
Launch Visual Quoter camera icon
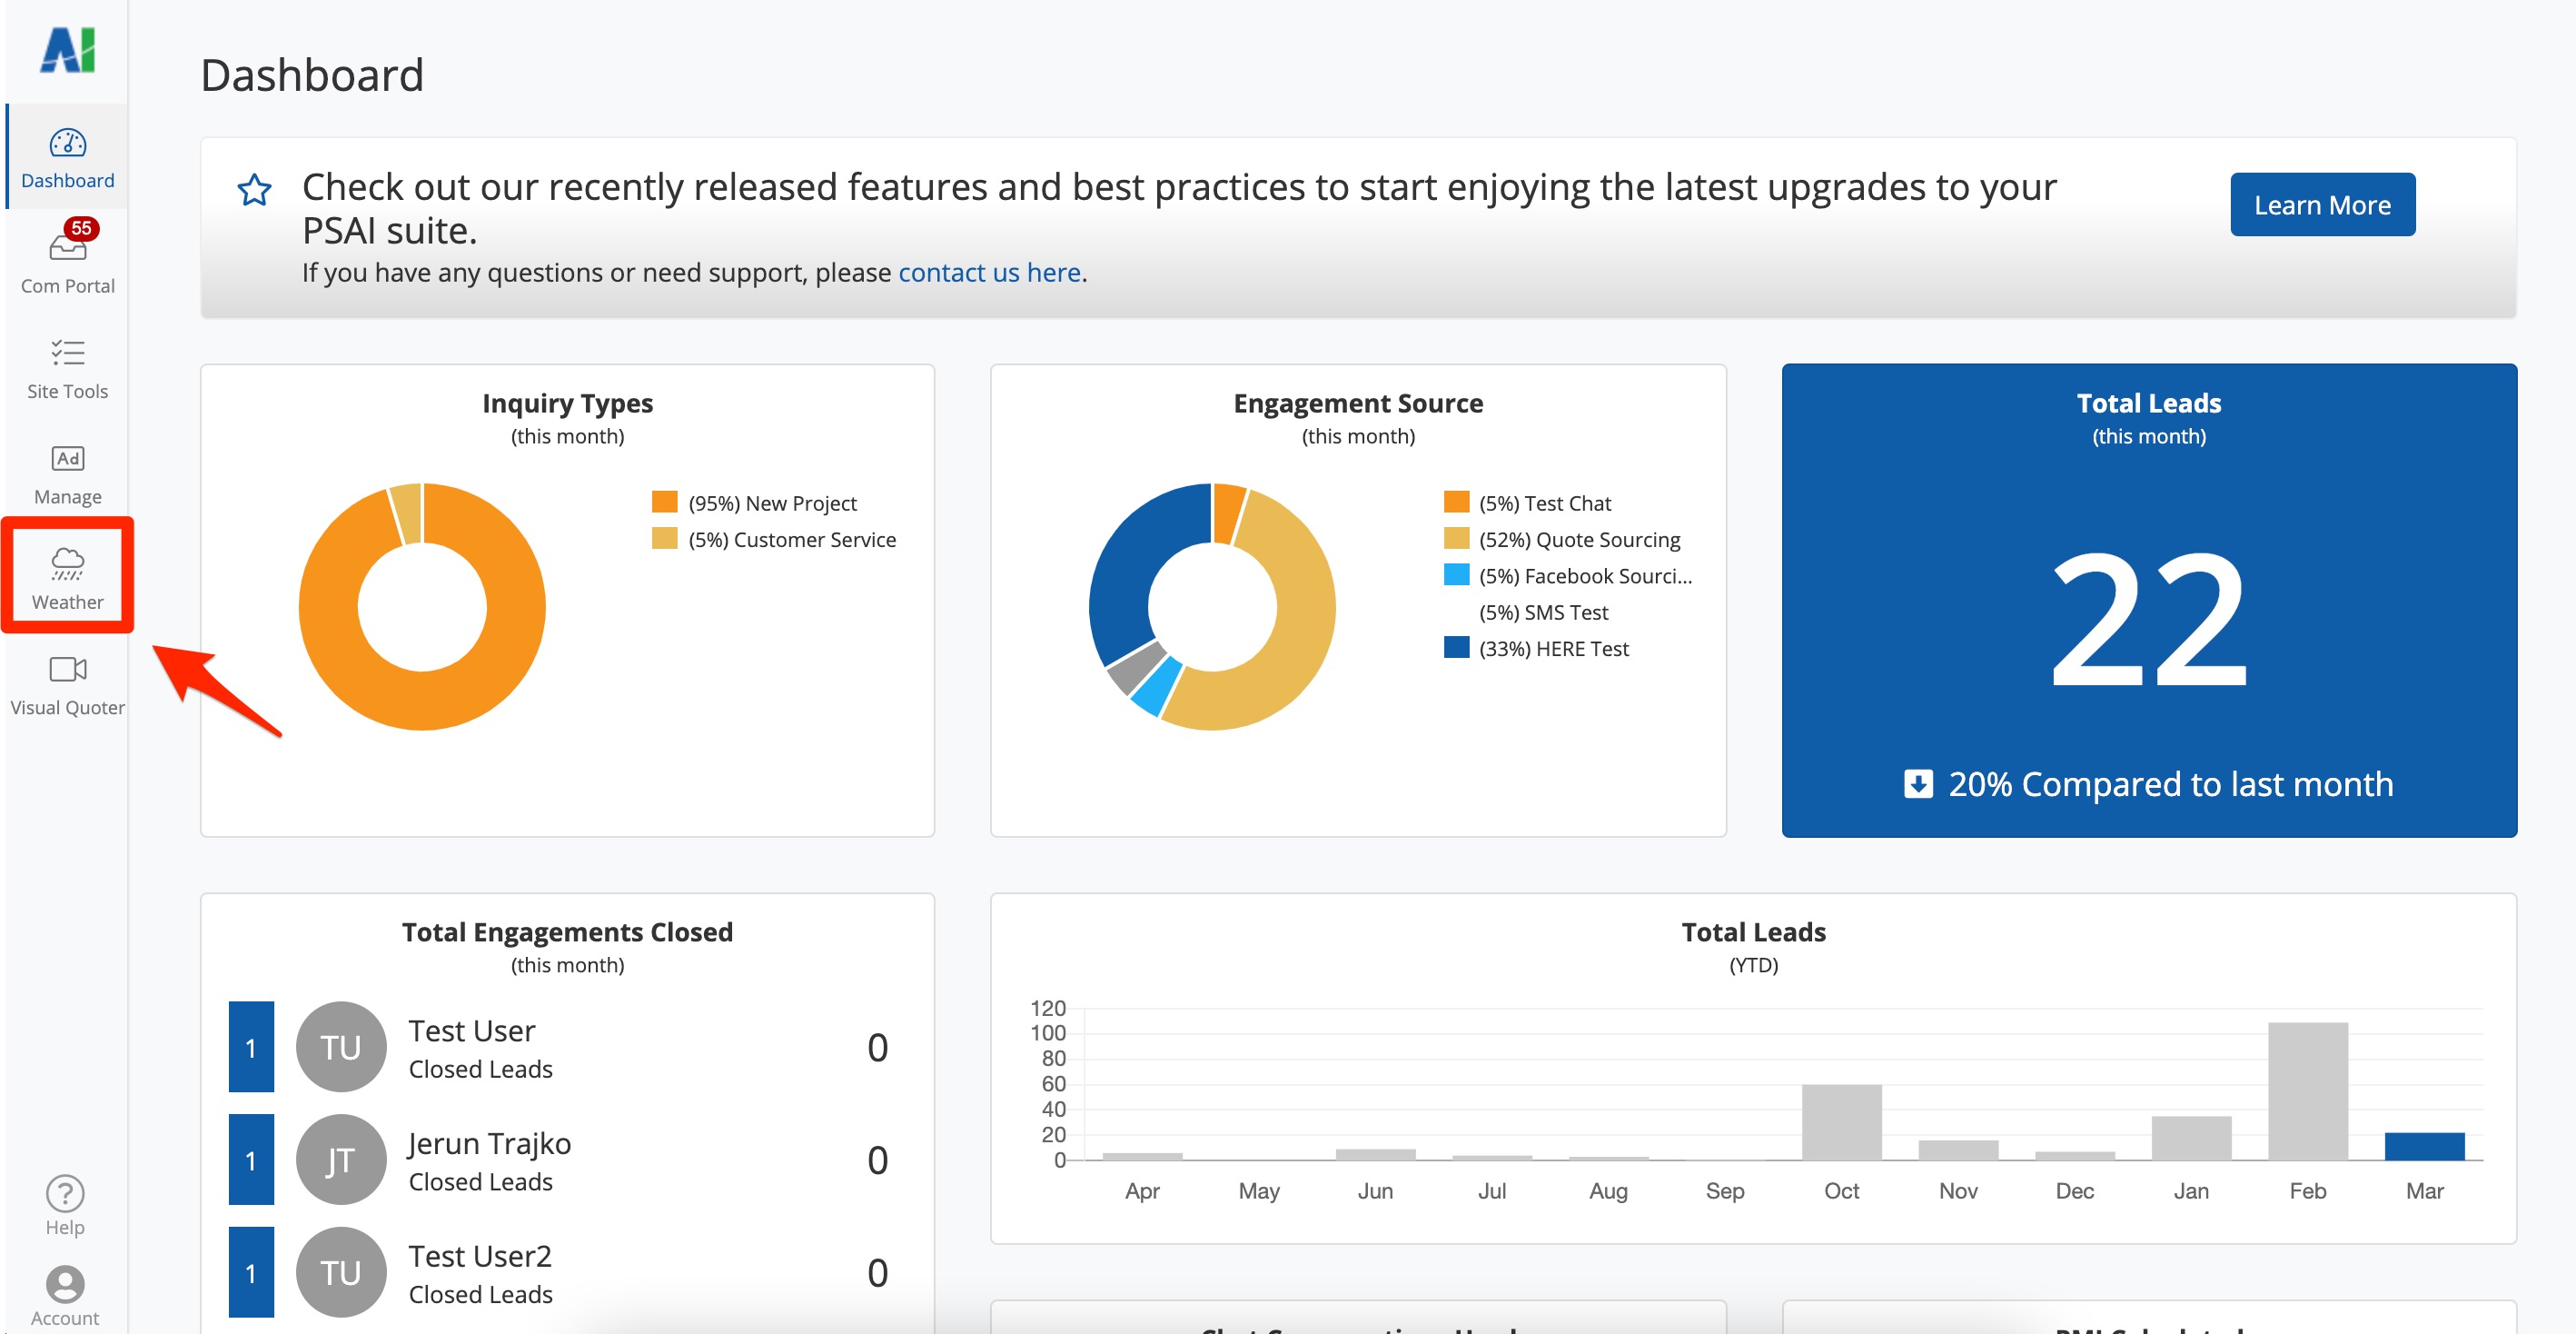[67, 669]
